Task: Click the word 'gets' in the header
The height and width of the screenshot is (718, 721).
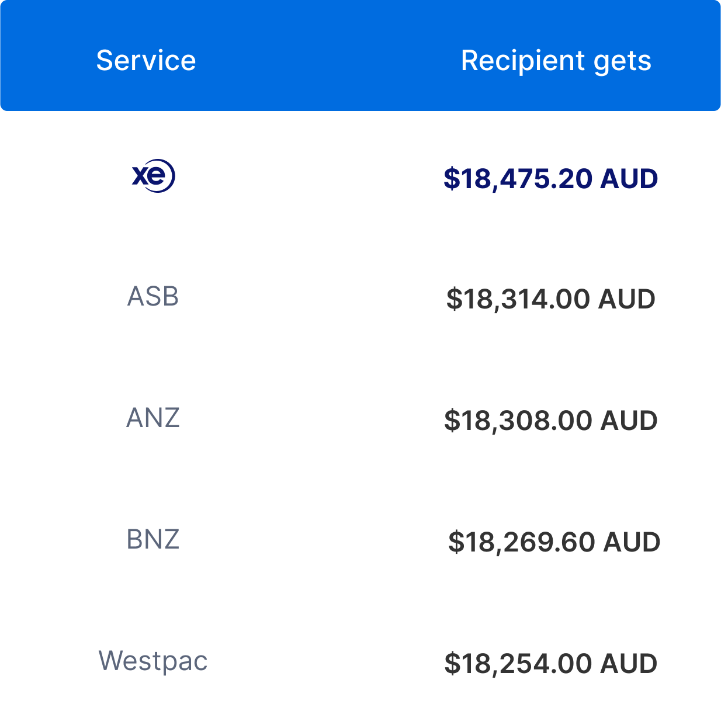Action: click(x=622, y=62)
